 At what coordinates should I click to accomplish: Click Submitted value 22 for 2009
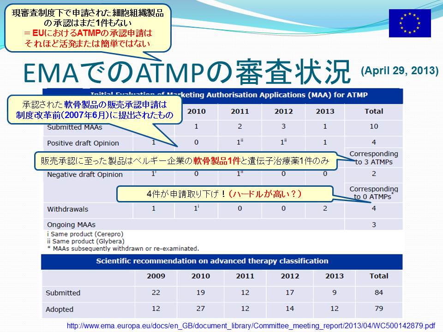pyautogui.click(x=156, y=292)
